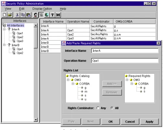This screenshot has width=163, height=130.
Task: Click the M toolbar icon
Action: point(58,15)
